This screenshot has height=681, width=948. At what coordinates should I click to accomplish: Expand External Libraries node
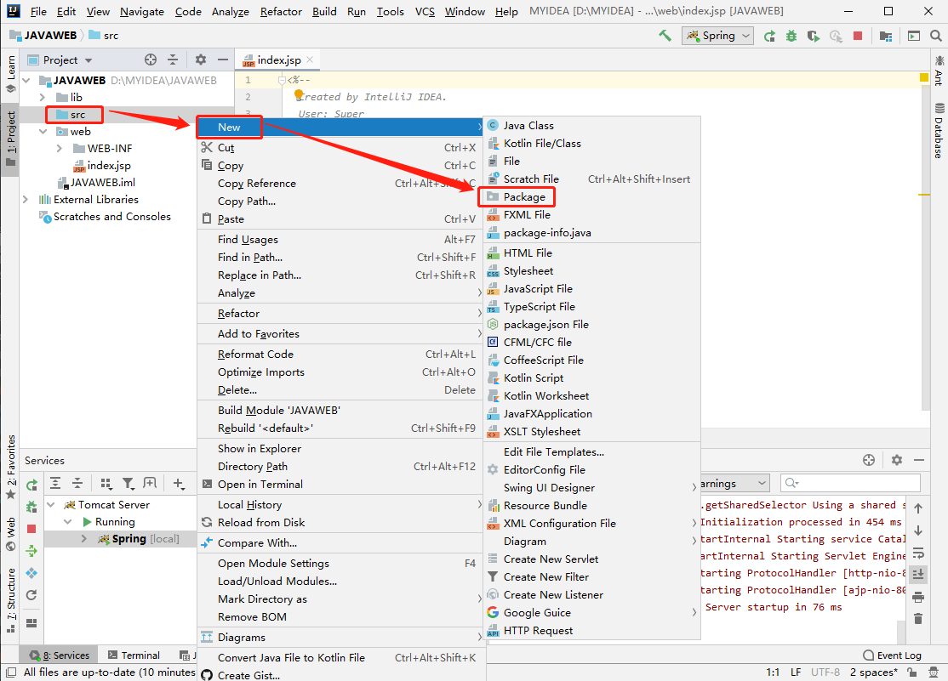[x=26, y=200]
